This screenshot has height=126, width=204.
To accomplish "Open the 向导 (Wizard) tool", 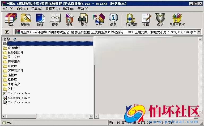I will click(99, 20).
